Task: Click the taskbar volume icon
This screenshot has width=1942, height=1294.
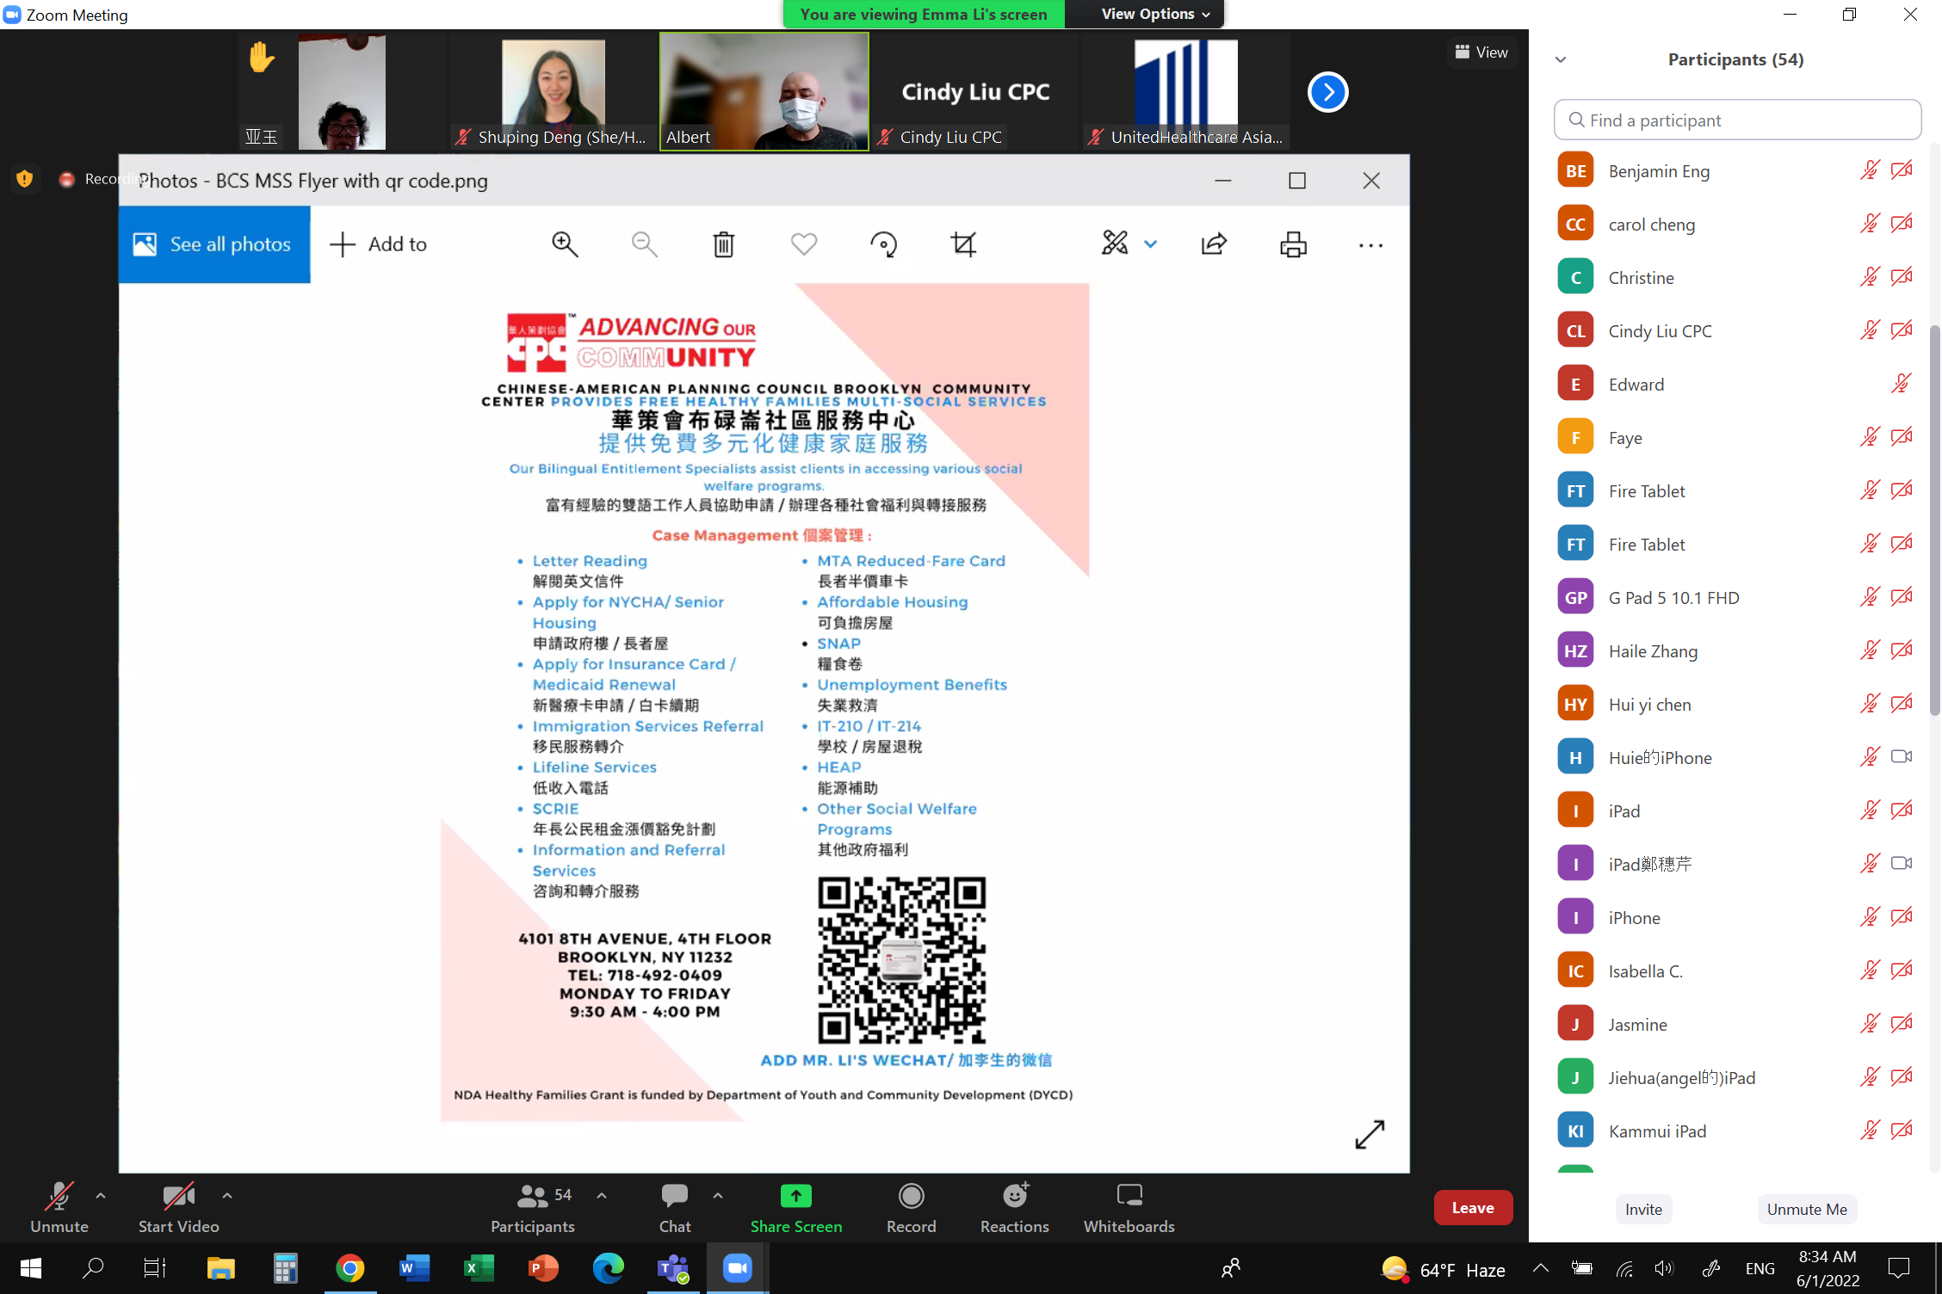Action: coord(1664,1268)
